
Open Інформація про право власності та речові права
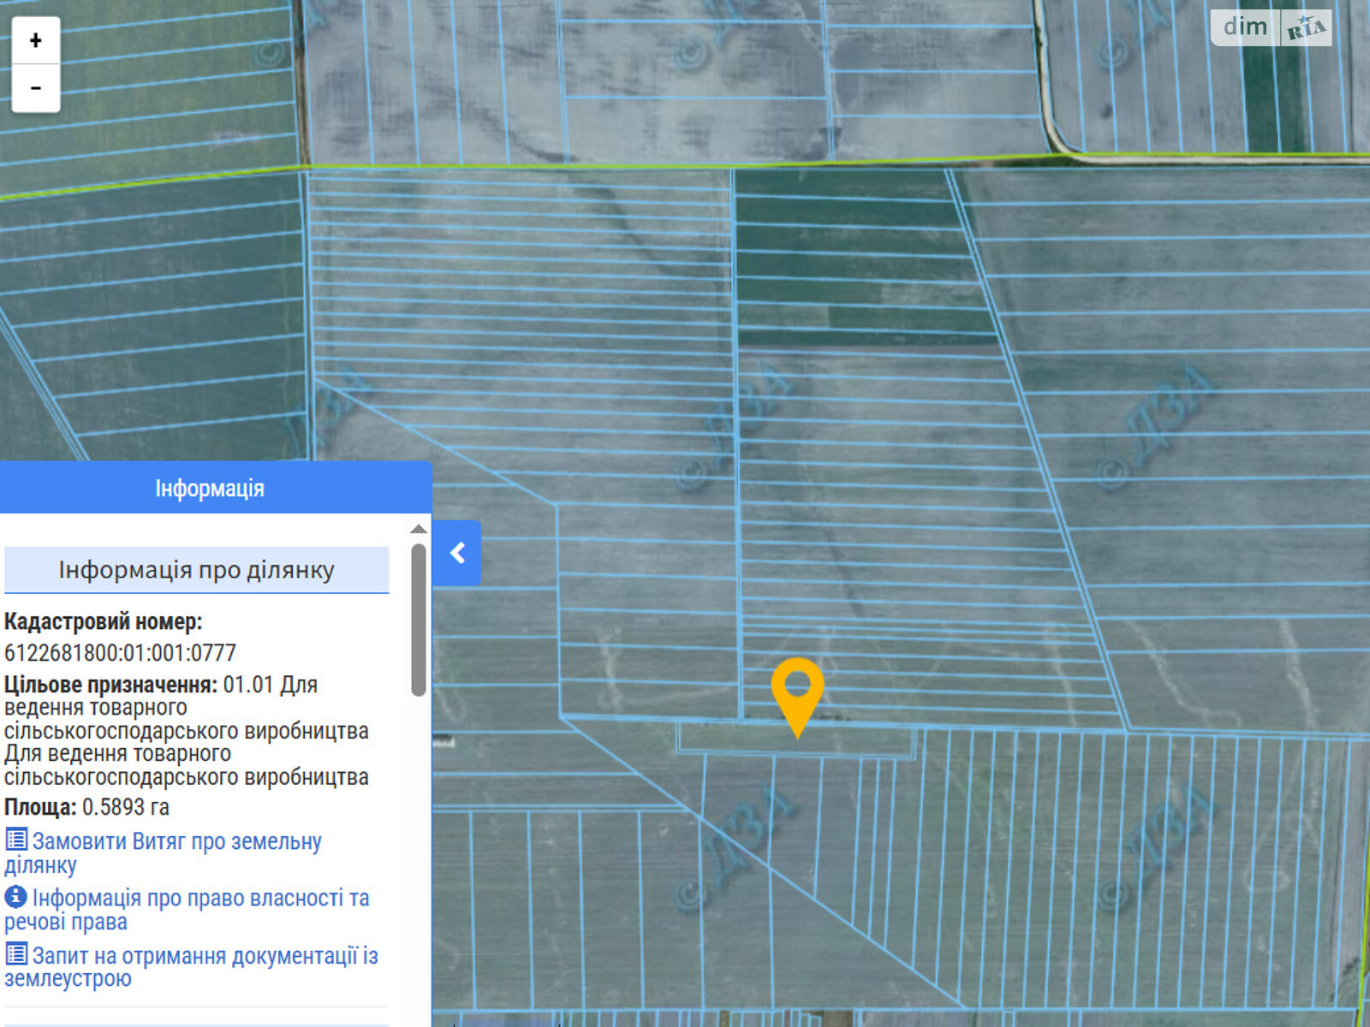point(200,899)
